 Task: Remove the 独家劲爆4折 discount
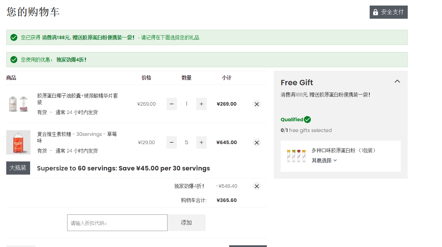[x=256, y=186]
